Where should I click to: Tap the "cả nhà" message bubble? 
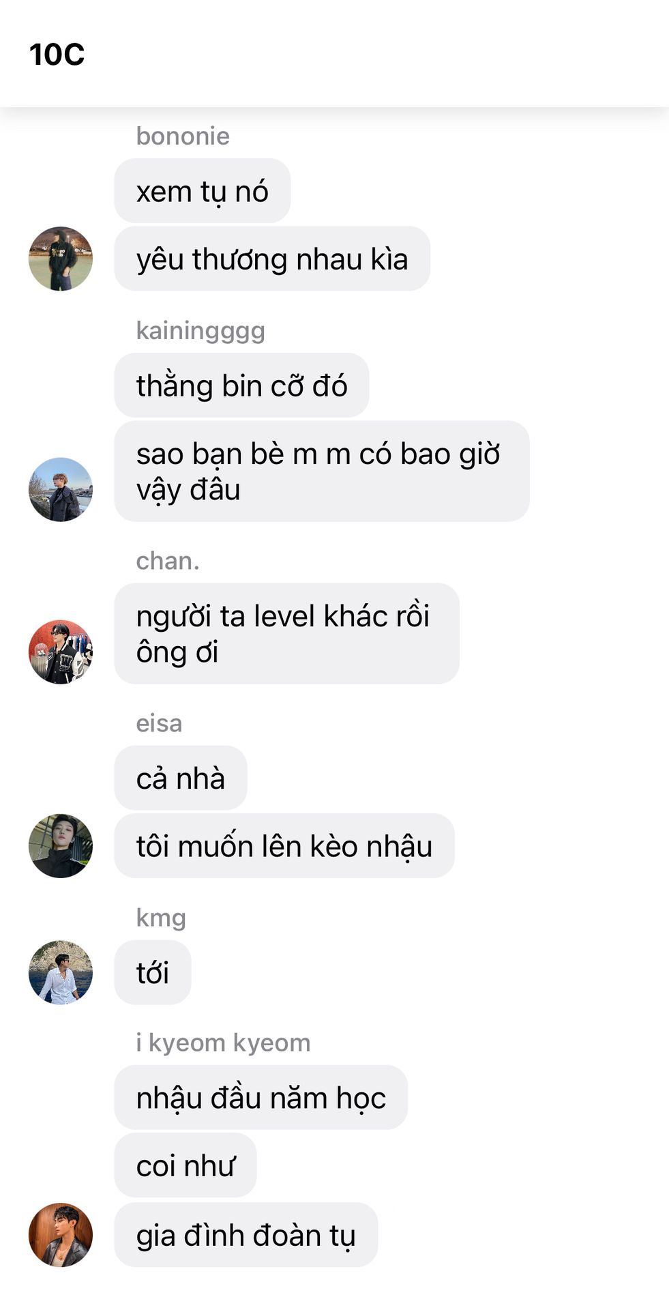181,778
